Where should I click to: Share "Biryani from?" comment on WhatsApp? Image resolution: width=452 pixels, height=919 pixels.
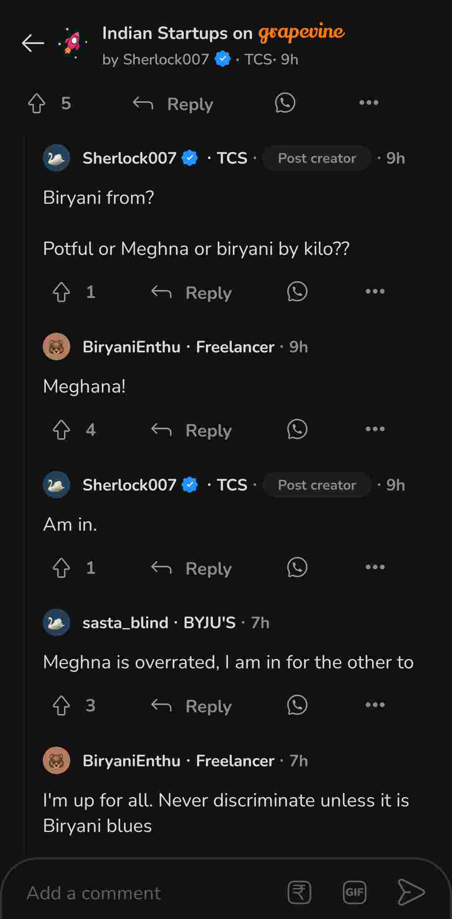coord(297,292)
